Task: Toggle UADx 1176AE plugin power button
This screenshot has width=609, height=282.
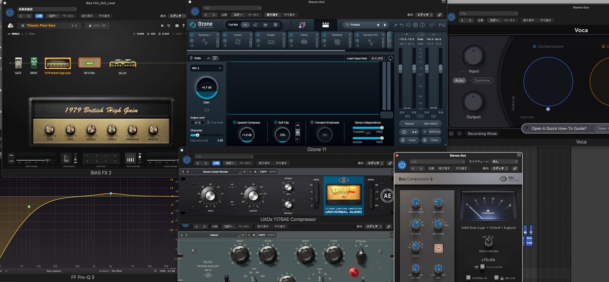Action: tap(187, 159)
